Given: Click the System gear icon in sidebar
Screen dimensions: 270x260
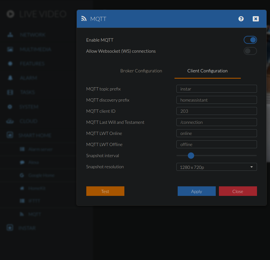Looking at the screenshot, I should click(10, 107).
